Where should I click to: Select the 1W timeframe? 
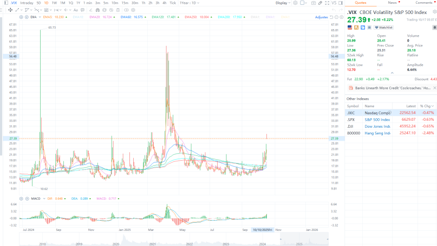pyautogui.click(x=54, y=3)
